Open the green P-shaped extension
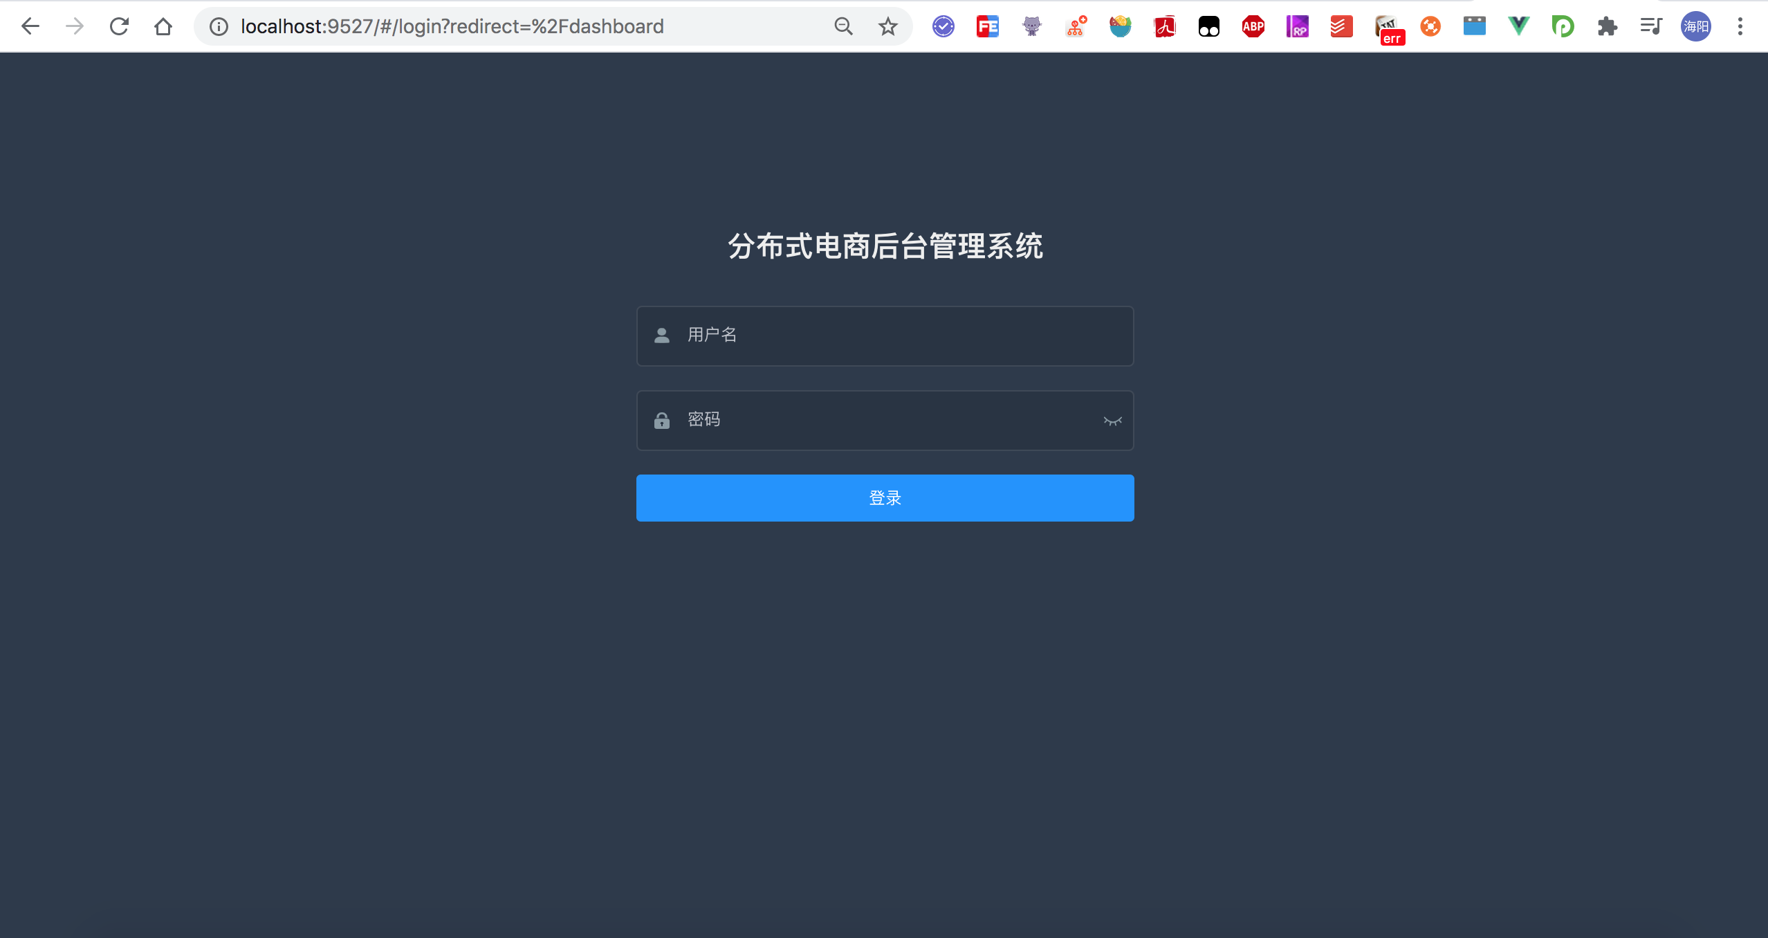This screenshot has width=1768, height=938. point(1563,26)
